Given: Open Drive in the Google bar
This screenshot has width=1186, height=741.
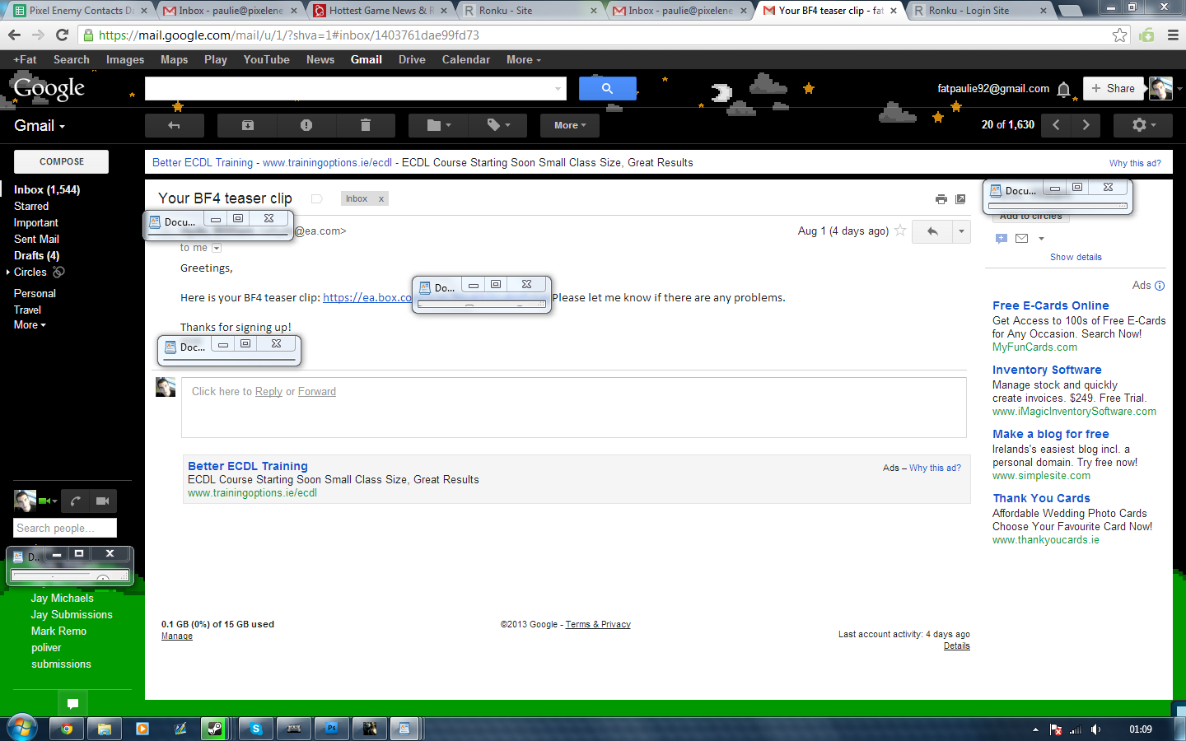Looking at the screenshot, I should (x=412, y=59).
